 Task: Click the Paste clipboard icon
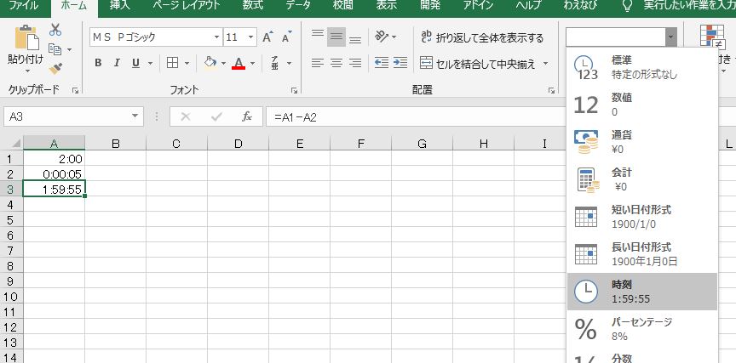coord(26,37)
